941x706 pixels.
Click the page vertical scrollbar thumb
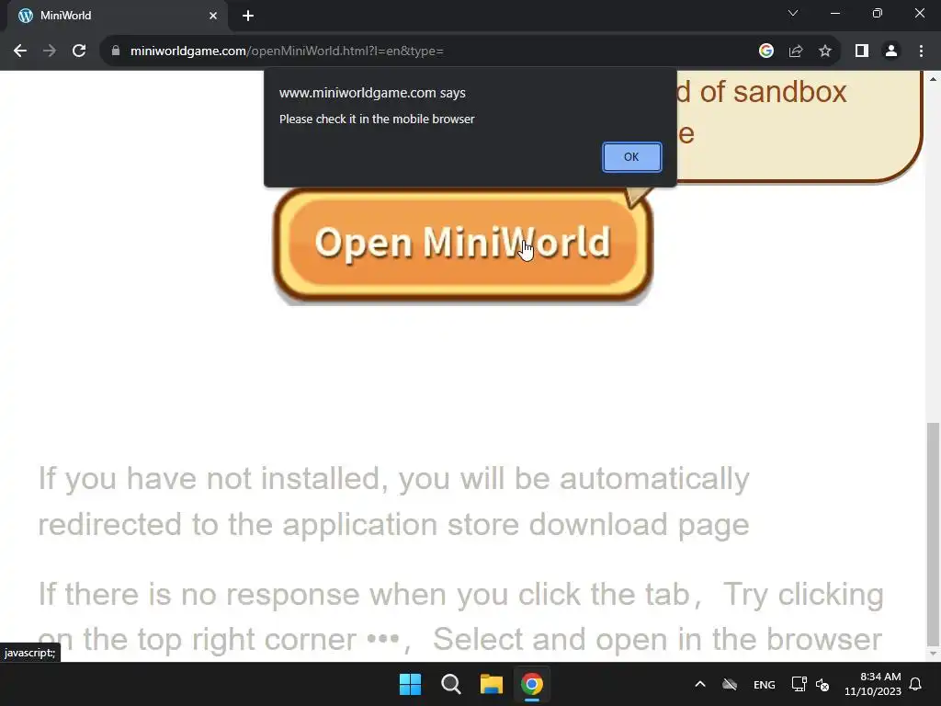pos(933,534)
